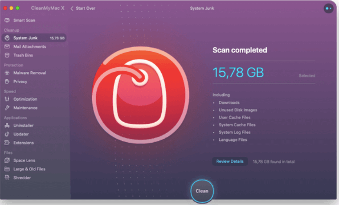This screenshot has height=205, width=339.
Task: Click the large 15,78 GB selected size
Action: (238, 72)
